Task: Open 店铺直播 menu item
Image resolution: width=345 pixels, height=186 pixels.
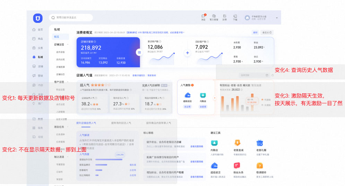Action: tap(61, 67)
